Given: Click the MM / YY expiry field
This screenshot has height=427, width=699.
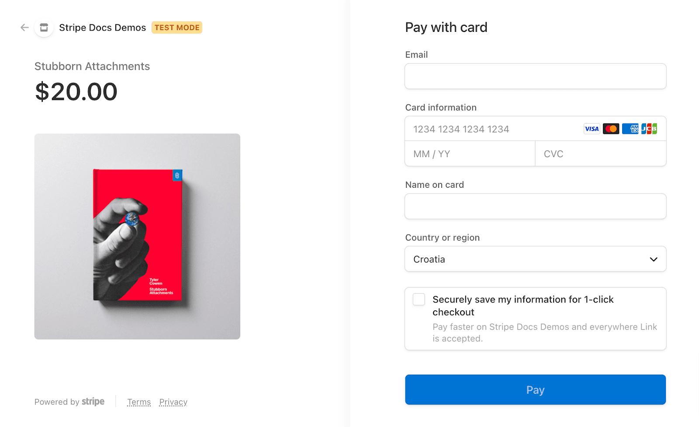Looking at the screenshot, I should (470, 154).
